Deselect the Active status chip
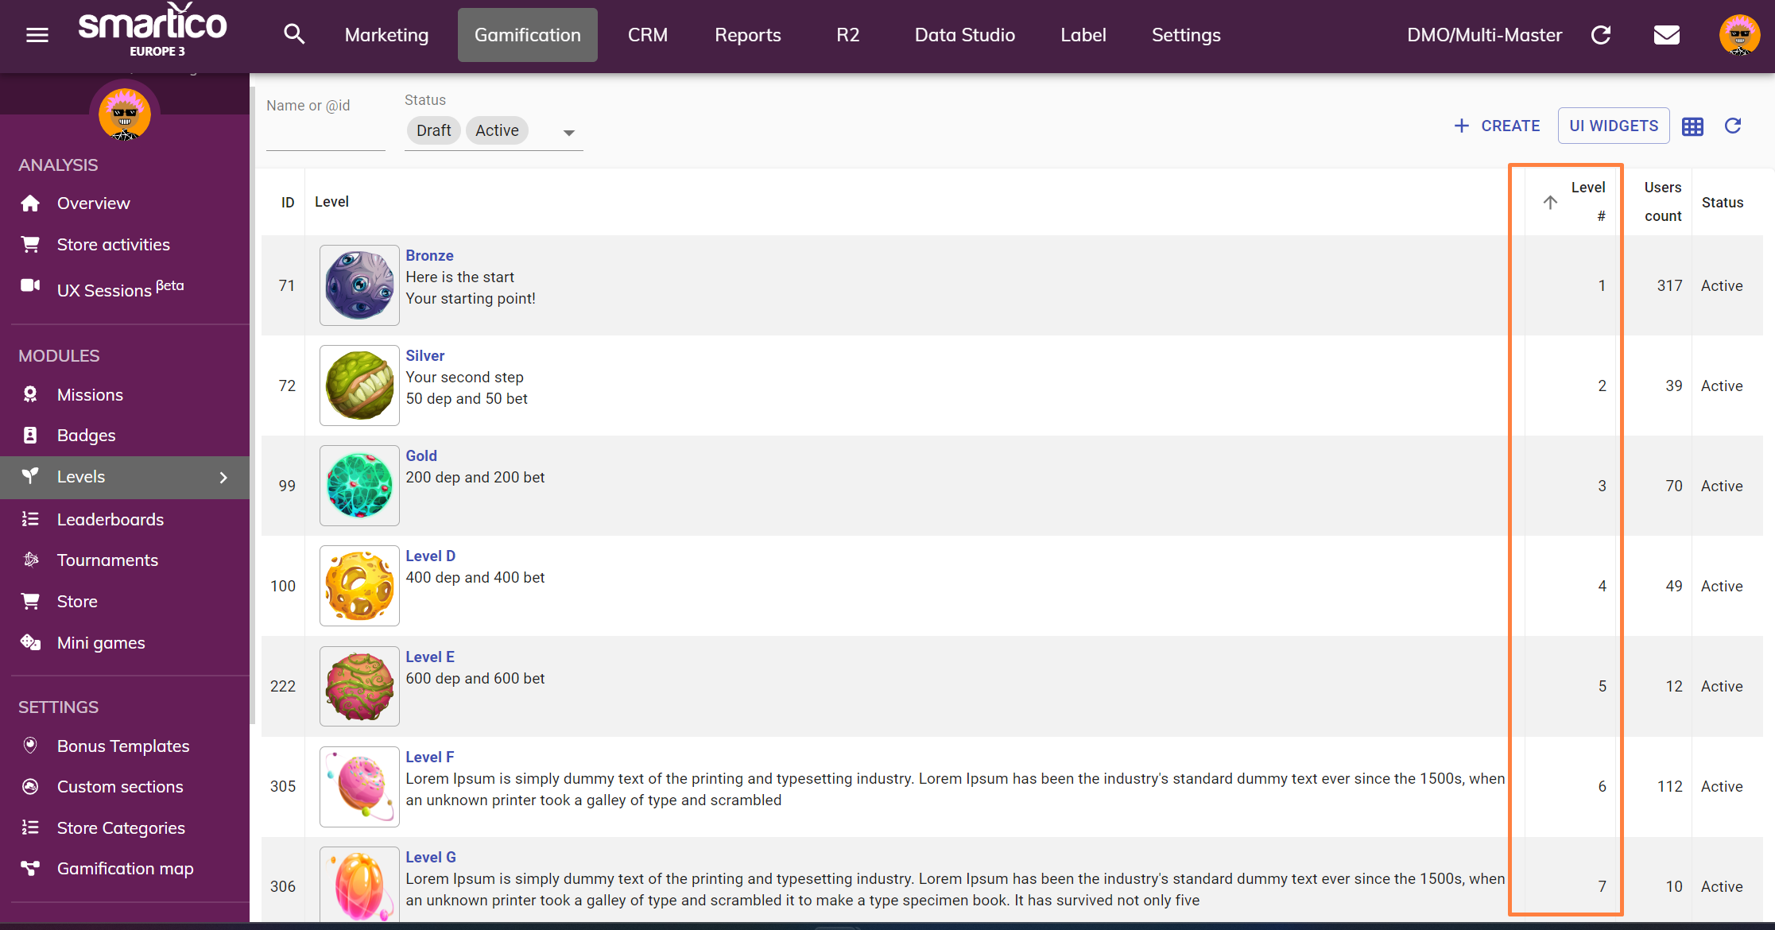Image resolution: width=1775 pixels, height=930 pixels. 497,130
